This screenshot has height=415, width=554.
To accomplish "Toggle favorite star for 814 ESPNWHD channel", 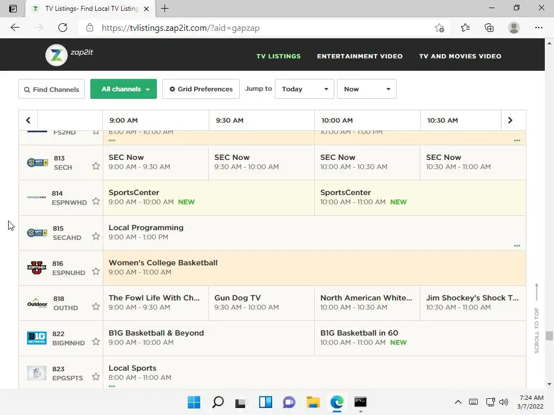I will [x=96, y=201].
